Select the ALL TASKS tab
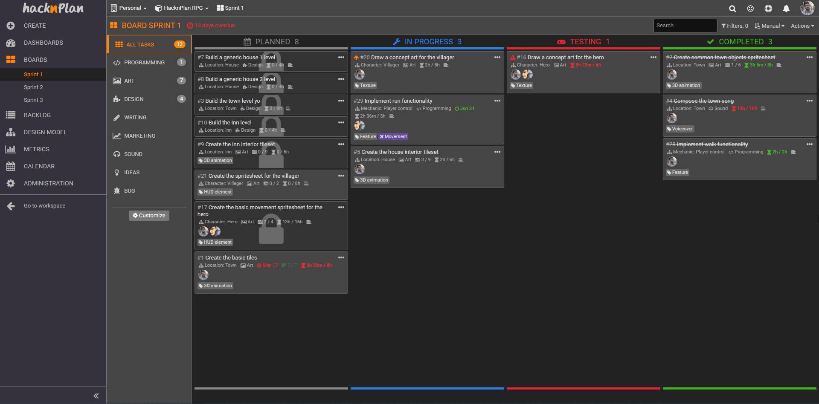The height and width of the screenshot is (404, 819). (x=140, y=44)
